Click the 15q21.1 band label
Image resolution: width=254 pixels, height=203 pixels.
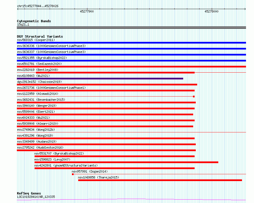(23, 24)
